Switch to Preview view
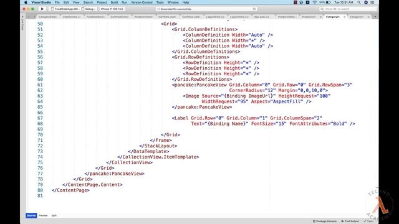This screenshot has width=399, height=224. (43, 215)
